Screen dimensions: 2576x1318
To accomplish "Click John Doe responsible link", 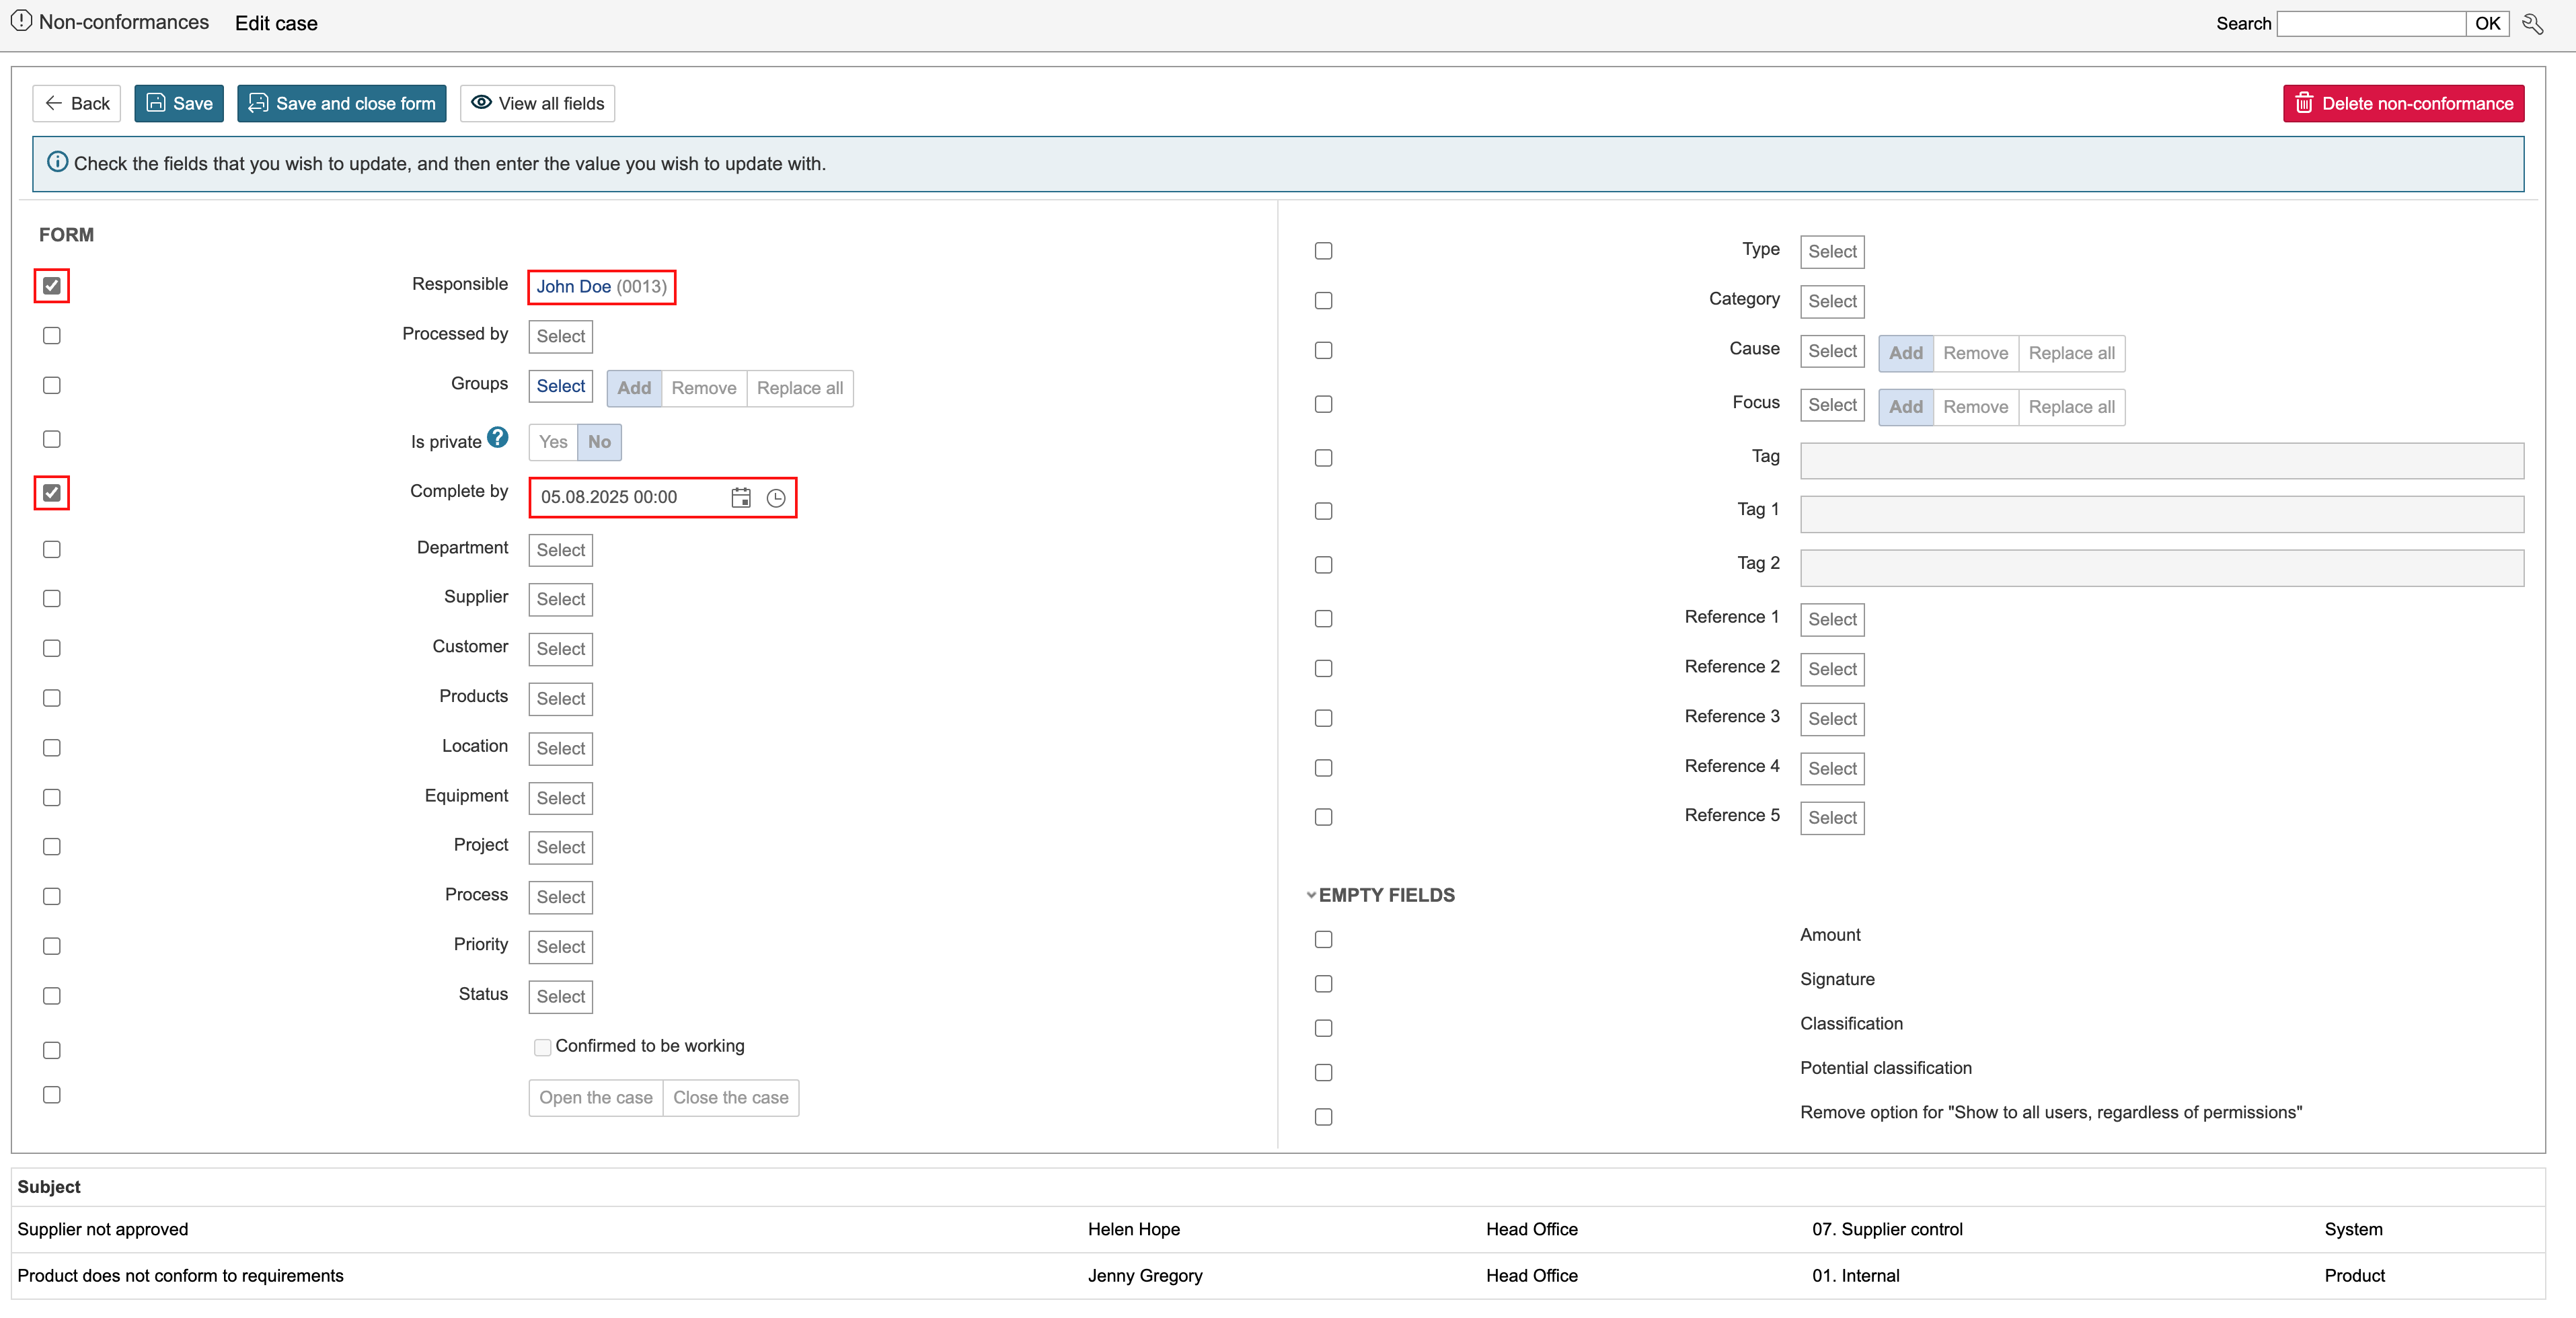I will point(573,287).
